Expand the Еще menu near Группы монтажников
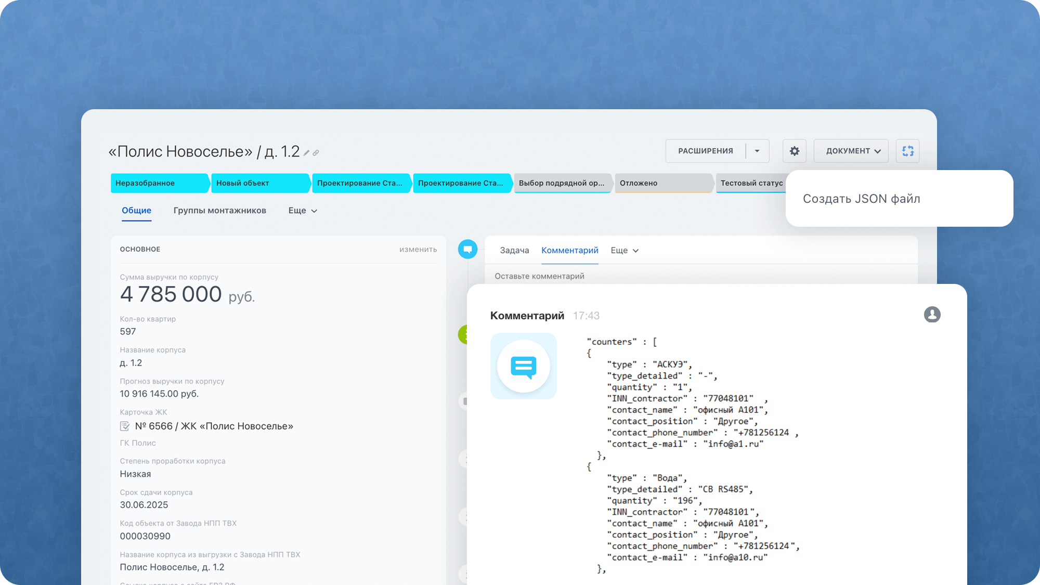The image size is (1040, 585). coord(303,211)
